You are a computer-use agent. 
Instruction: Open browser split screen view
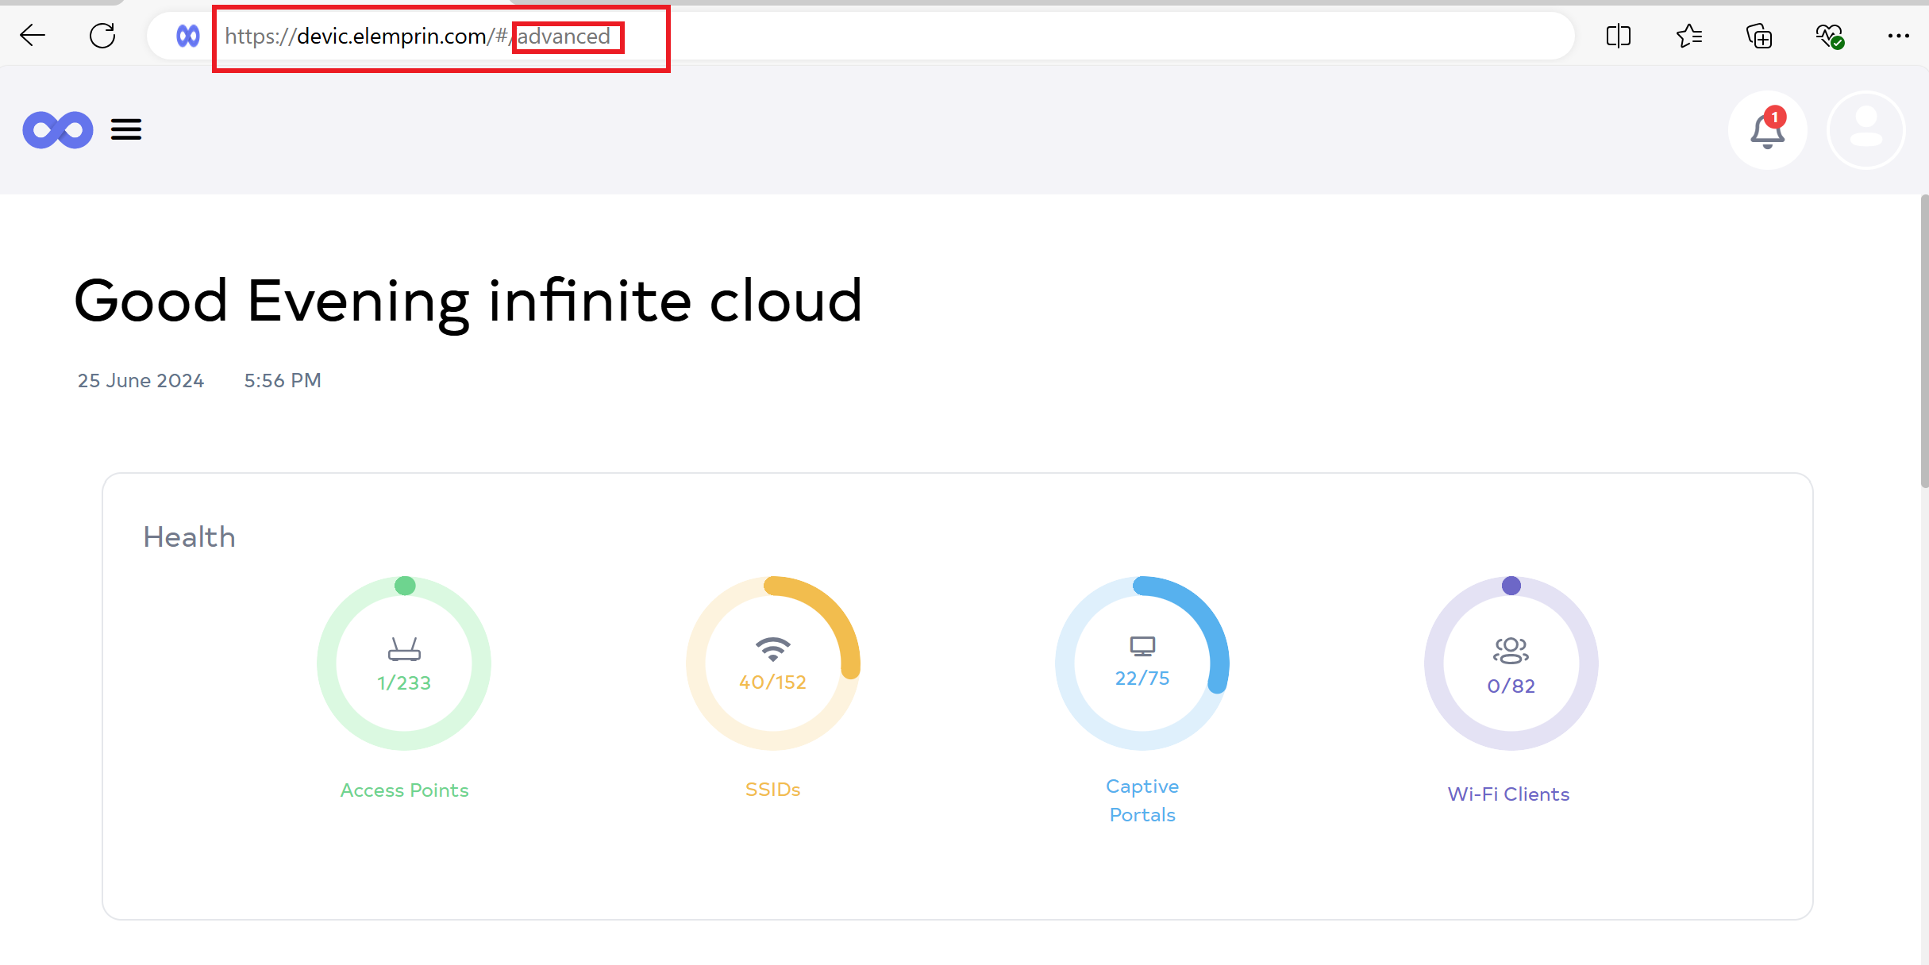tap(1618, 36)
